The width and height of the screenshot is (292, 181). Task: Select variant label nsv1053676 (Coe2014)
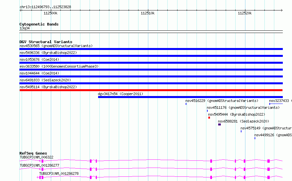[x=39, y=59]
